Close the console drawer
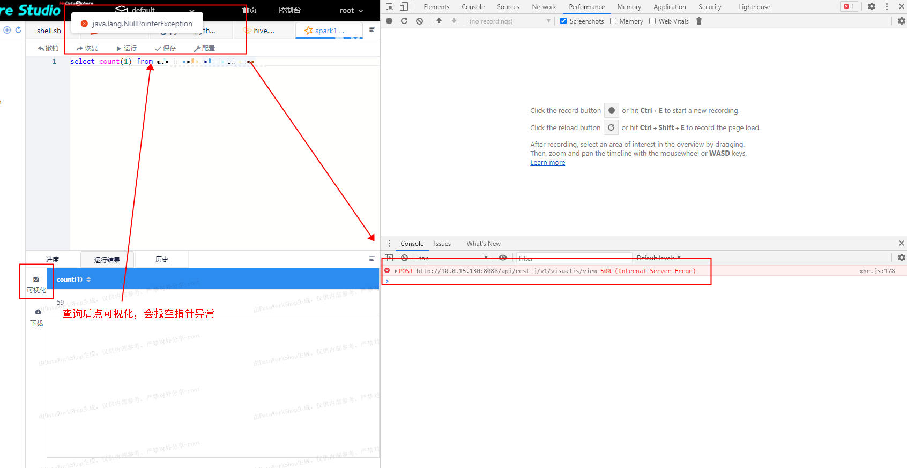The image size is (907, 468). [901, 243]
